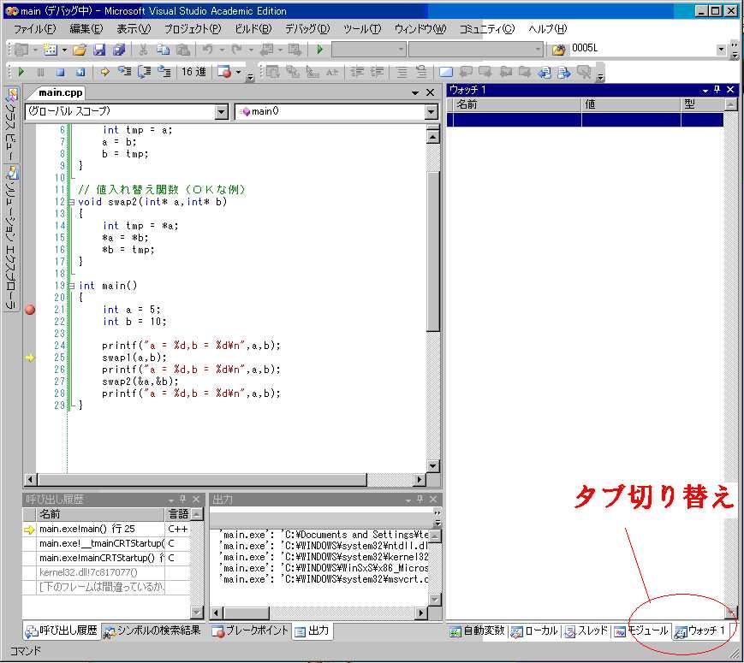Open the デバッグ(D) menu
Screen dimensions: 744x663
[307, 29]
